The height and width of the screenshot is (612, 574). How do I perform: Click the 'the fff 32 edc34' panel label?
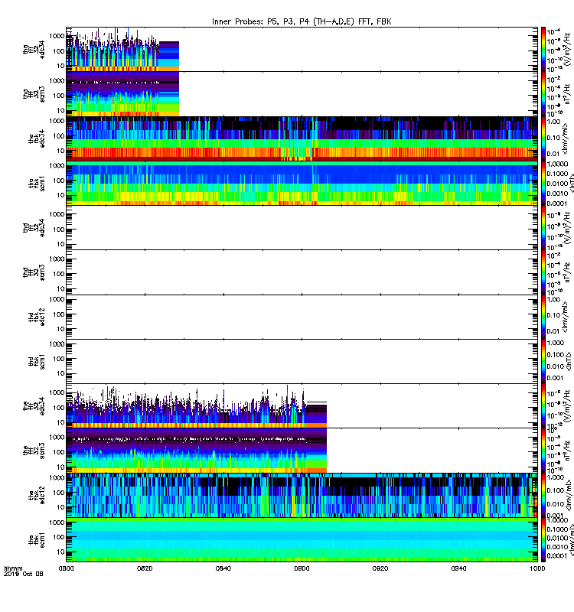click(x=34, y=406)
